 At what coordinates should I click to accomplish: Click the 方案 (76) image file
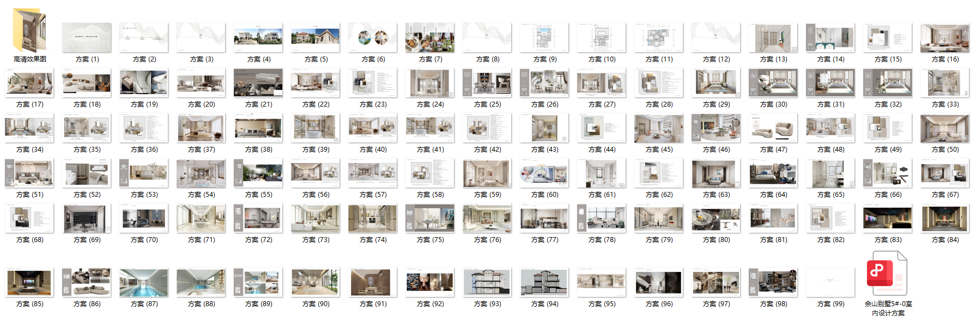click(487, 218)
